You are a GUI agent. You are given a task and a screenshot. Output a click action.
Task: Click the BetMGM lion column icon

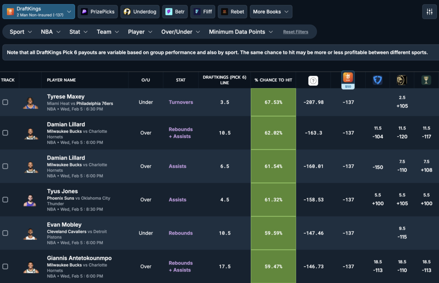(402, 80)
